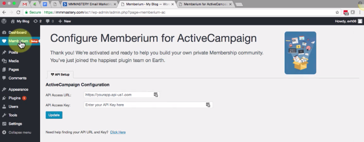The height and width of the screenshot is (142, 364).
Task: Click the WordPress logo icon in admin bar
Action: pyautogui.click(x=4, y=21)
